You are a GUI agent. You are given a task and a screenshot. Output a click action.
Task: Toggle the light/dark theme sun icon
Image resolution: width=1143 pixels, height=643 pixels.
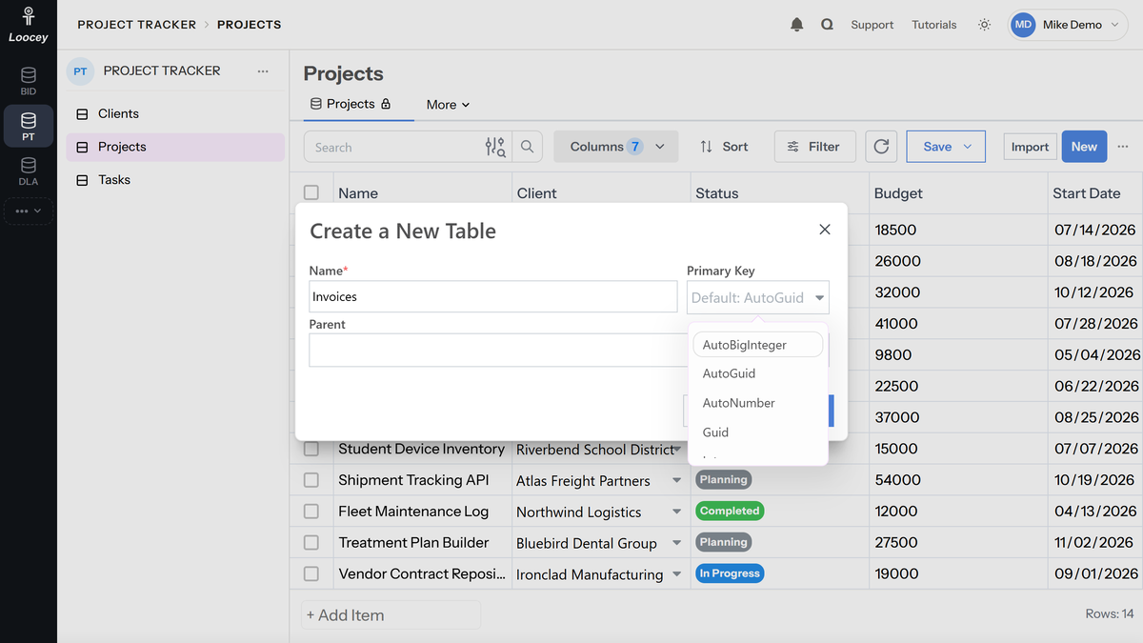(x=984, y=25)
